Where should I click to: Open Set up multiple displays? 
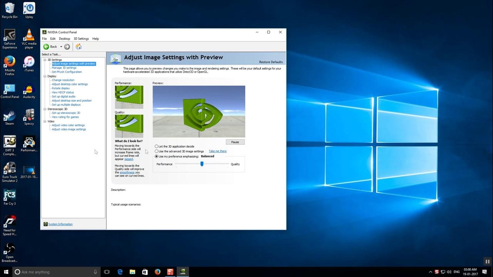click(66, 105)
